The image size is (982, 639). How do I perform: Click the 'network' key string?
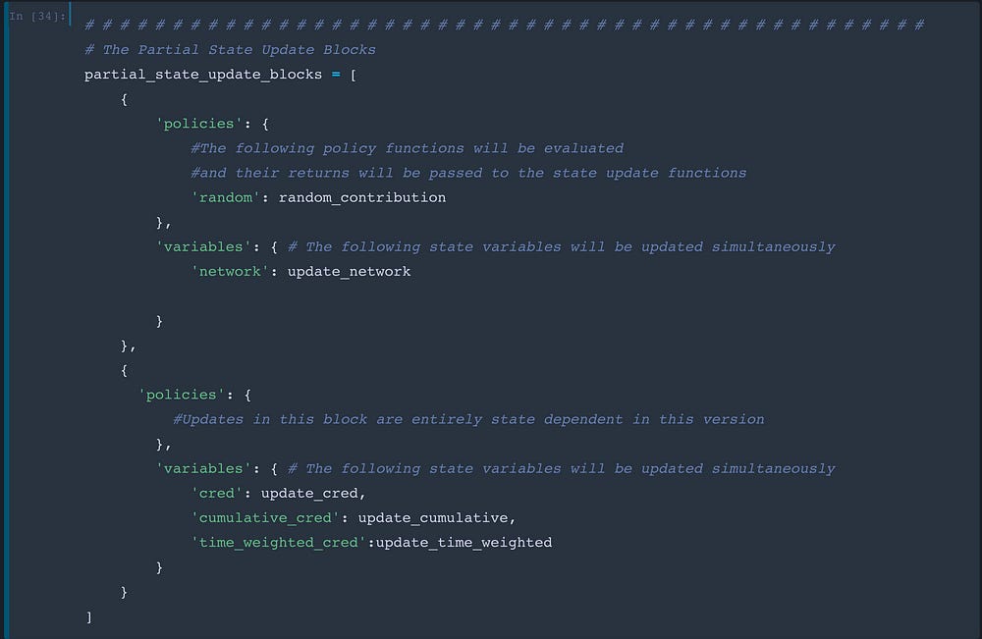pyautogui.click(x=230, y=272)
